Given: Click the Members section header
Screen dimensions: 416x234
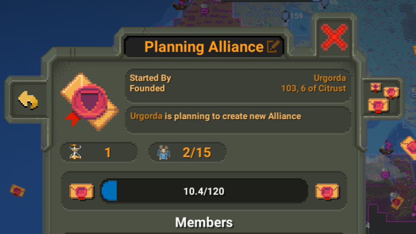Looking at the screenshot, I should pyautogui.click(x=204, y=223).
